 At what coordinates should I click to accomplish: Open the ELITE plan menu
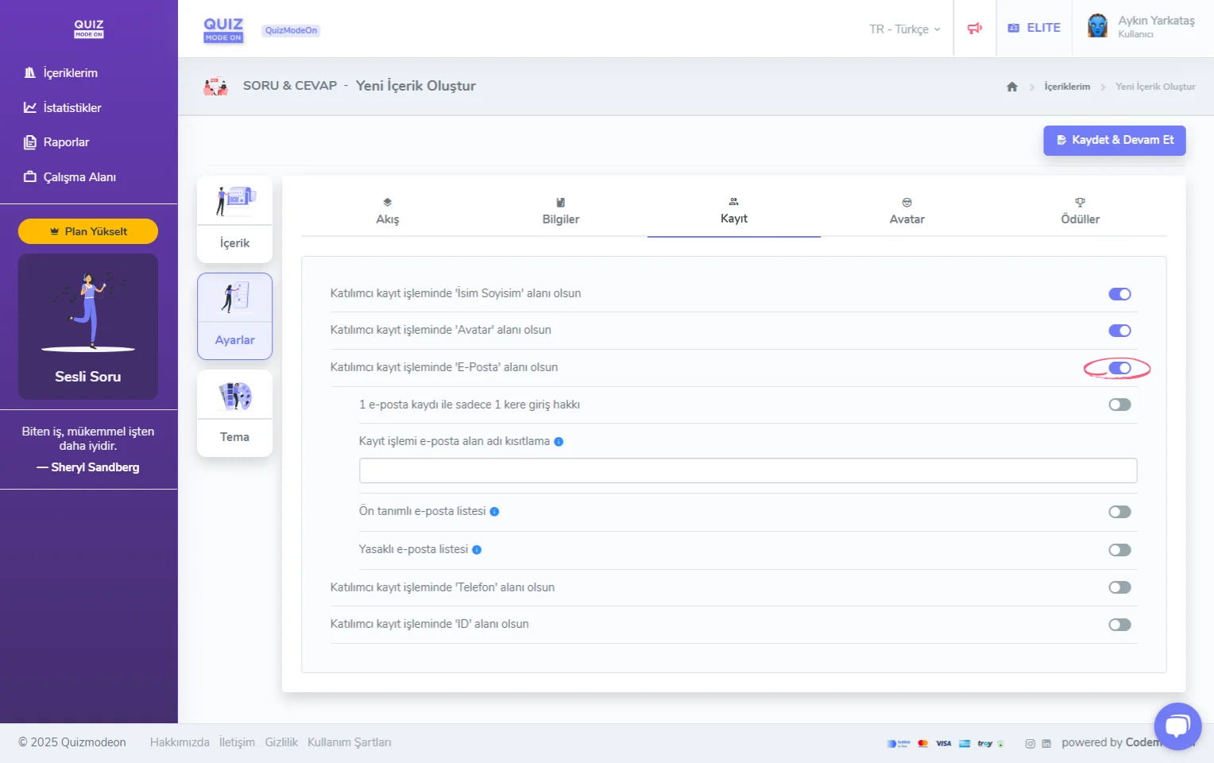coord(1034,28)
